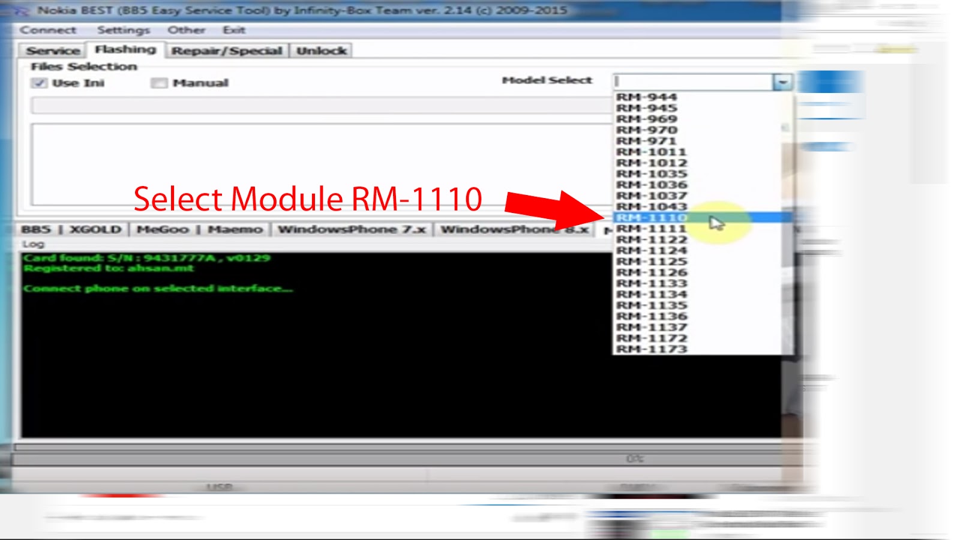Open the Maemo platform tab

pos(235,229)
